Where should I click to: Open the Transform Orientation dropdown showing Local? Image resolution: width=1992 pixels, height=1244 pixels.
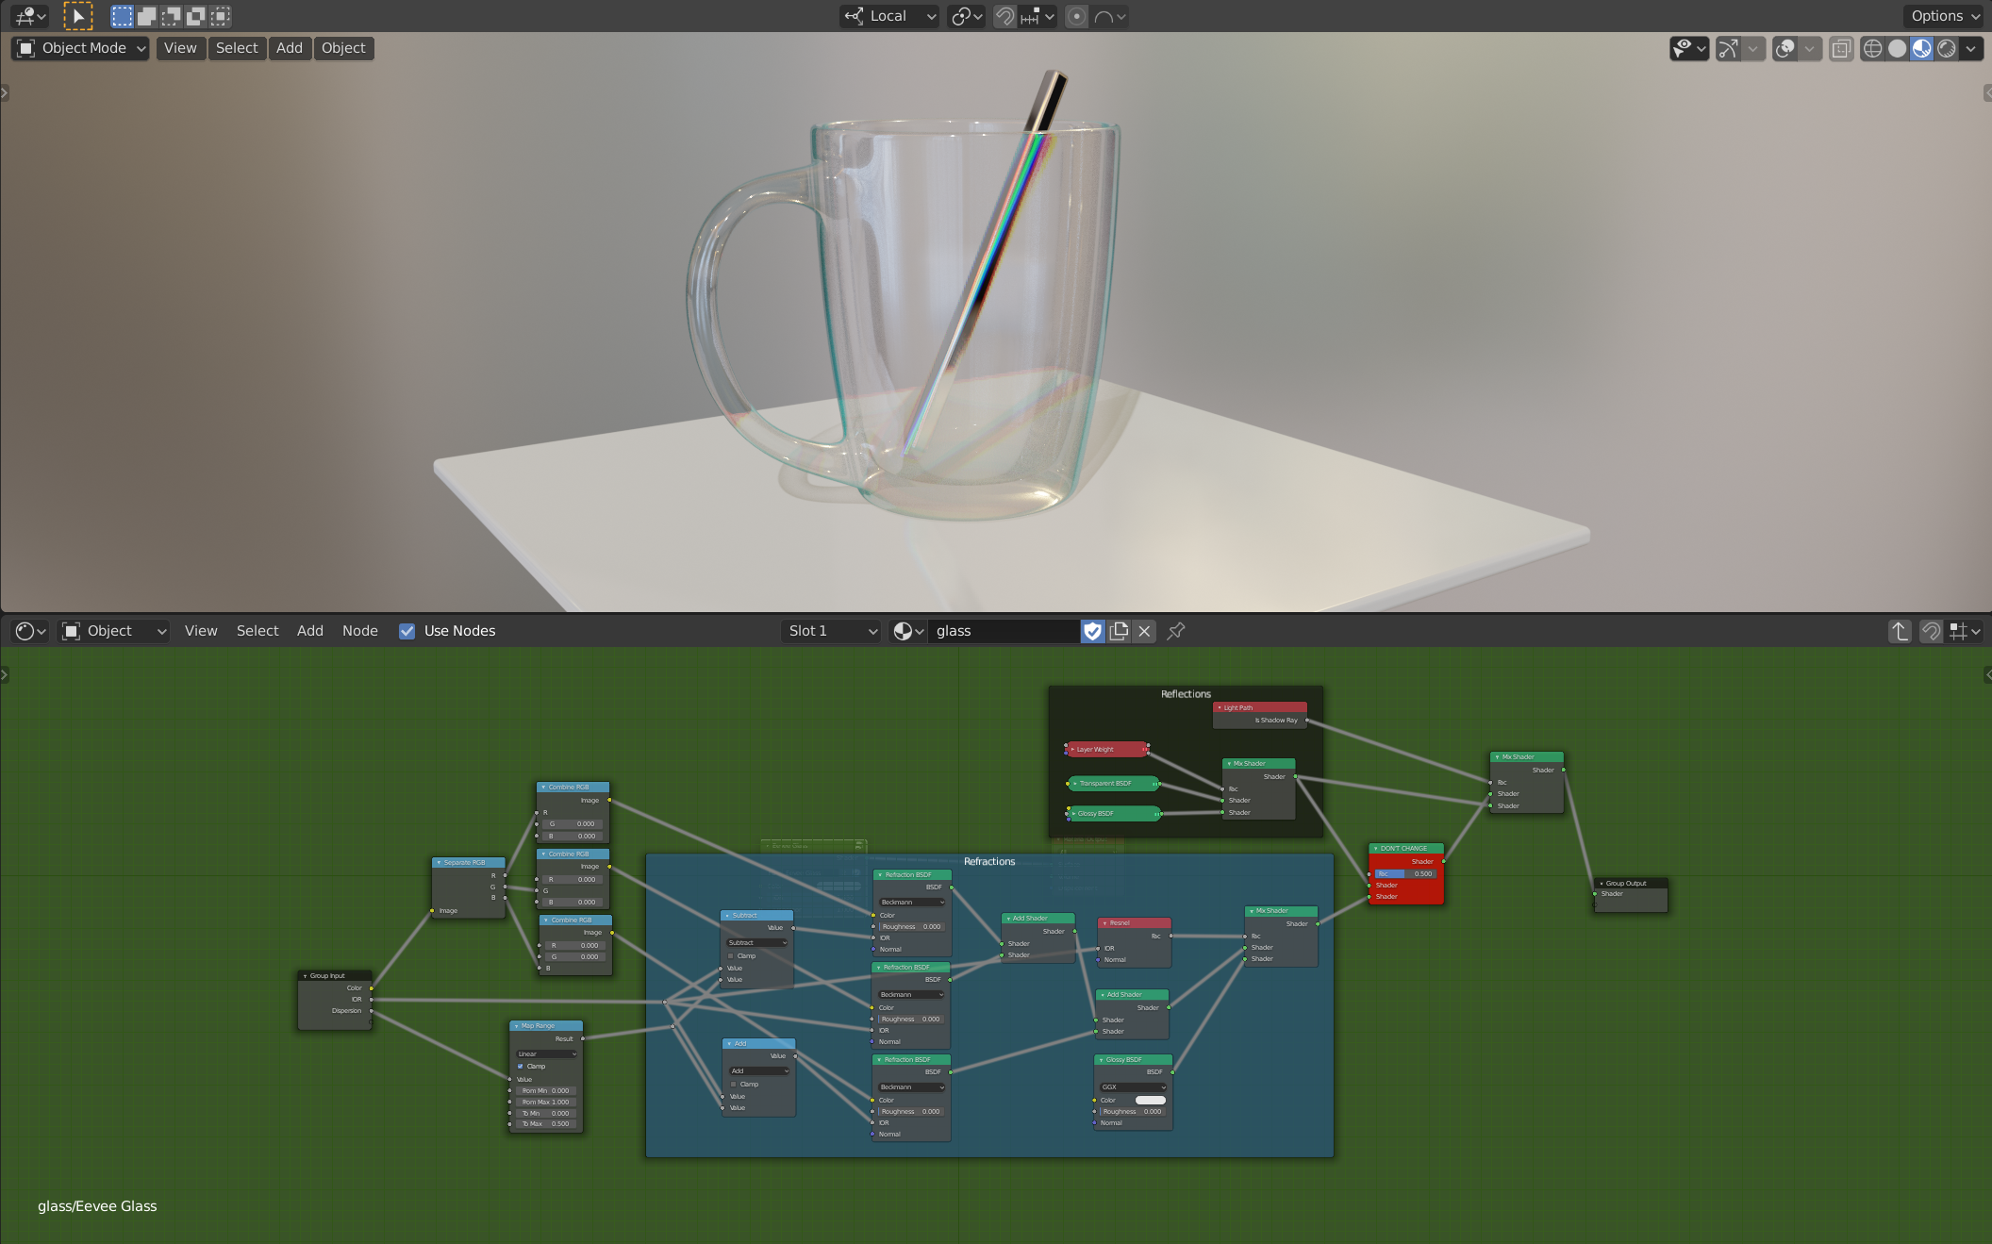888,16
